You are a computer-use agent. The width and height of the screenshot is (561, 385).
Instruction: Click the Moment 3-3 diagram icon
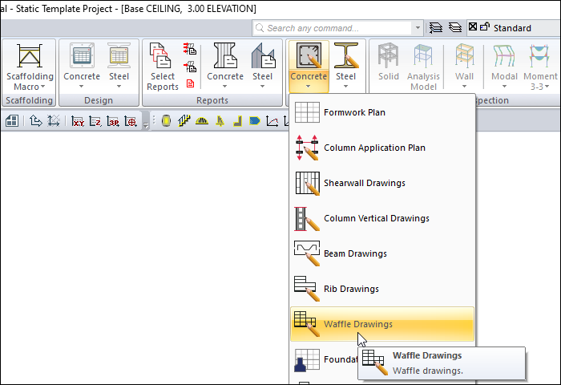coord(539,56)
